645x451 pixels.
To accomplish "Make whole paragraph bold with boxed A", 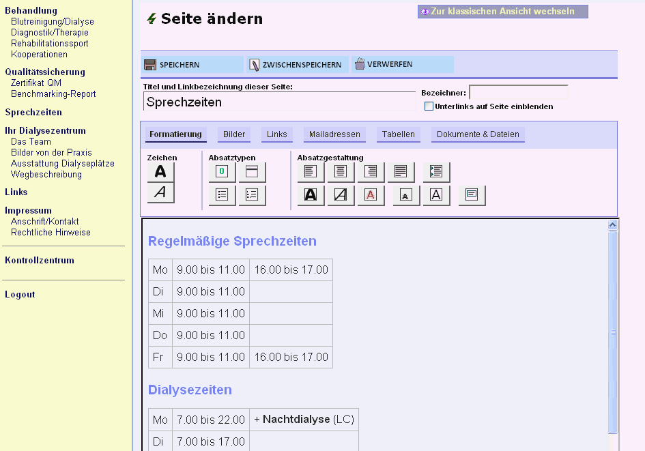I will pyautogui.click(x=311, y=195).
